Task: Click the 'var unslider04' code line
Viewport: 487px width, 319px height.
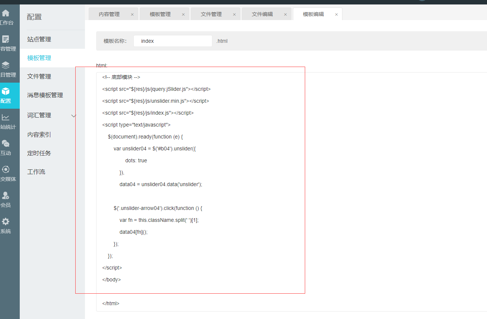Action: click(x=155, y=149)
